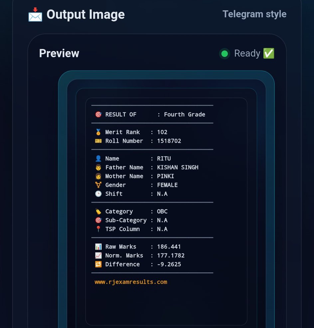Image resolution: width=314 pixels, height=328 pixels.
Task: Click the clock icon beside Shift
Action: (x=98, y=194)
